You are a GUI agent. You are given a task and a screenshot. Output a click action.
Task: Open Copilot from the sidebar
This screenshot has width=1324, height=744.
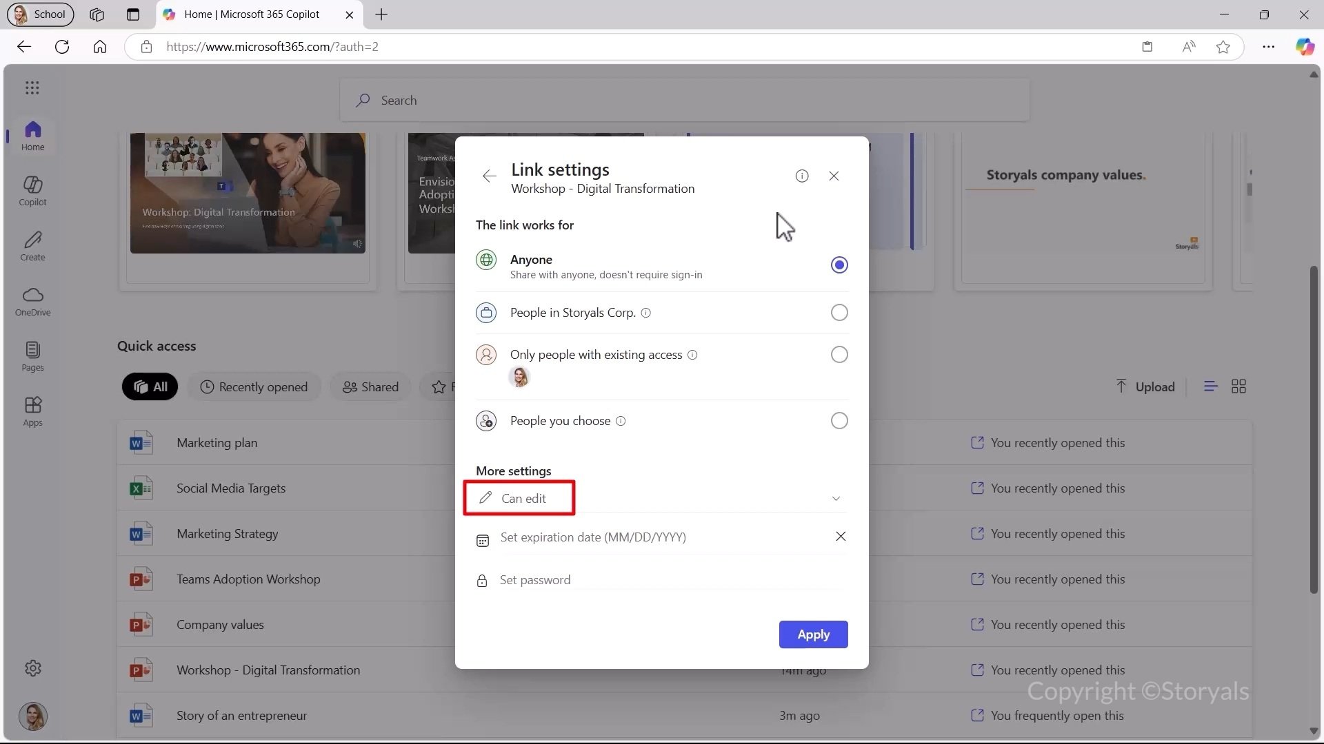pyautogui.click(x=32, y=191)
